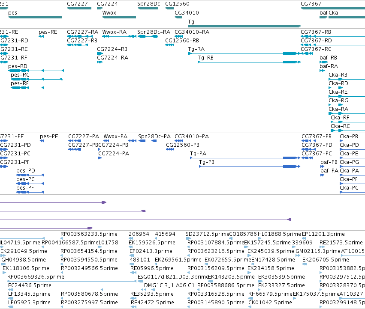
Task: Select the baf gene label
Action: click(x=323, y=13)
